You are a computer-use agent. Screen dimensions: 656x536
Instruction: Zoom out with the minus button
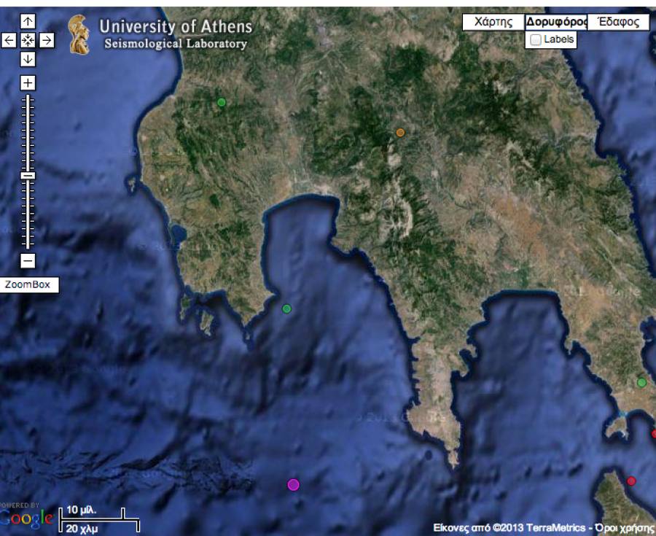pos(28,260)
